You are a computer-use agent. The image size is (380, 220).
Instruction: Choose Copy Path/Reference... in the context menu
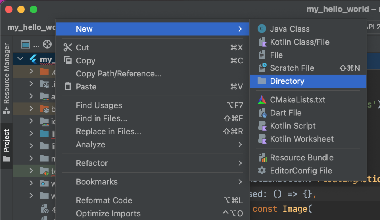[153, 74]
